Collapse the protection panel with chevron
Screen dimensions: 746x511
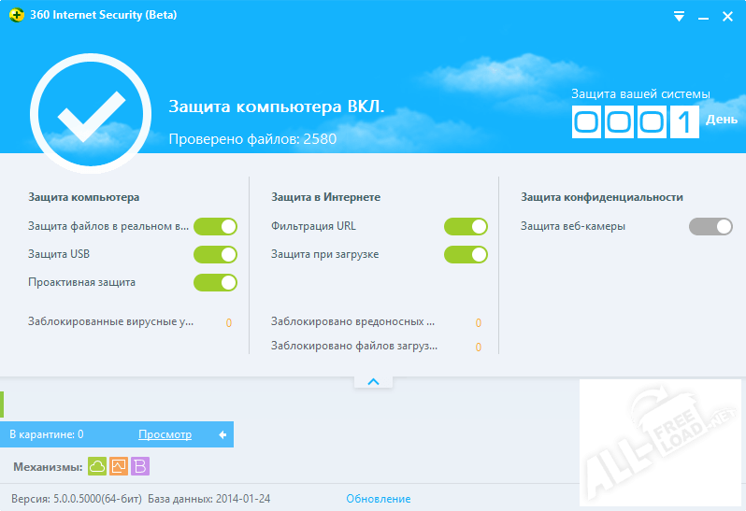[x=373, y=381]
